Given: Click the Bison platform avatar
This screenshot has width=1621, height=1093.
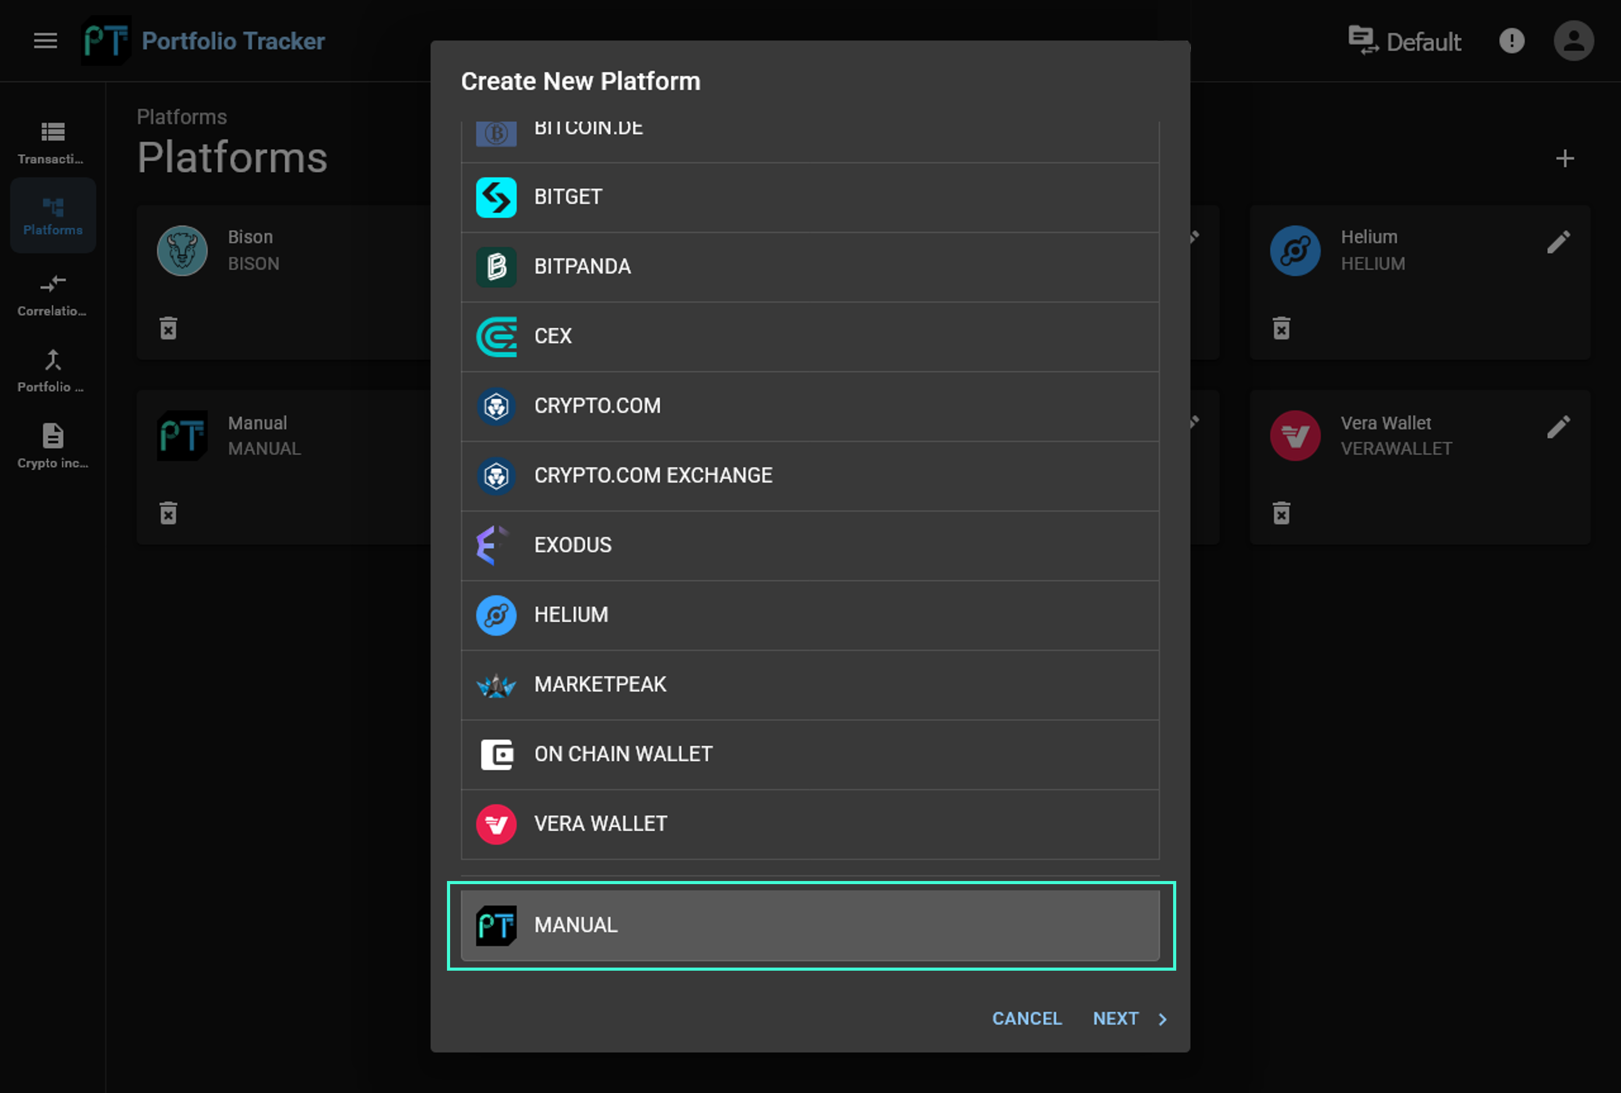Looking at the screenshot, I should pos(182,250).
